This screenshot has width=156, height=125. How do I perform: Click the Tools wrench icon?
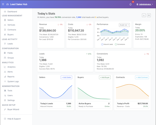(x=5, y=91)
